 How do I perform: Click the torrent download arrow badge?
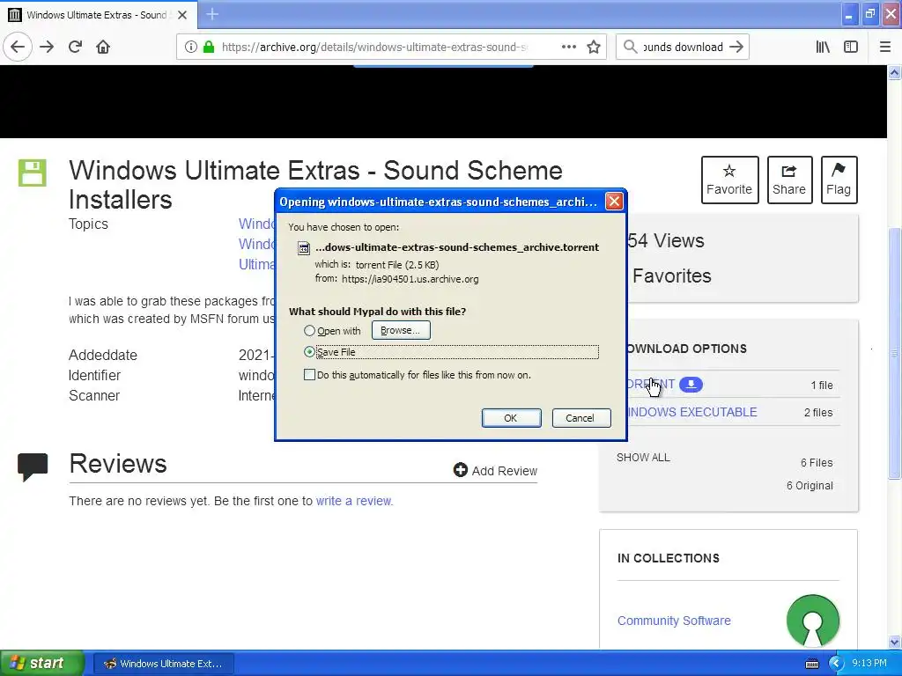pos(691,385)
